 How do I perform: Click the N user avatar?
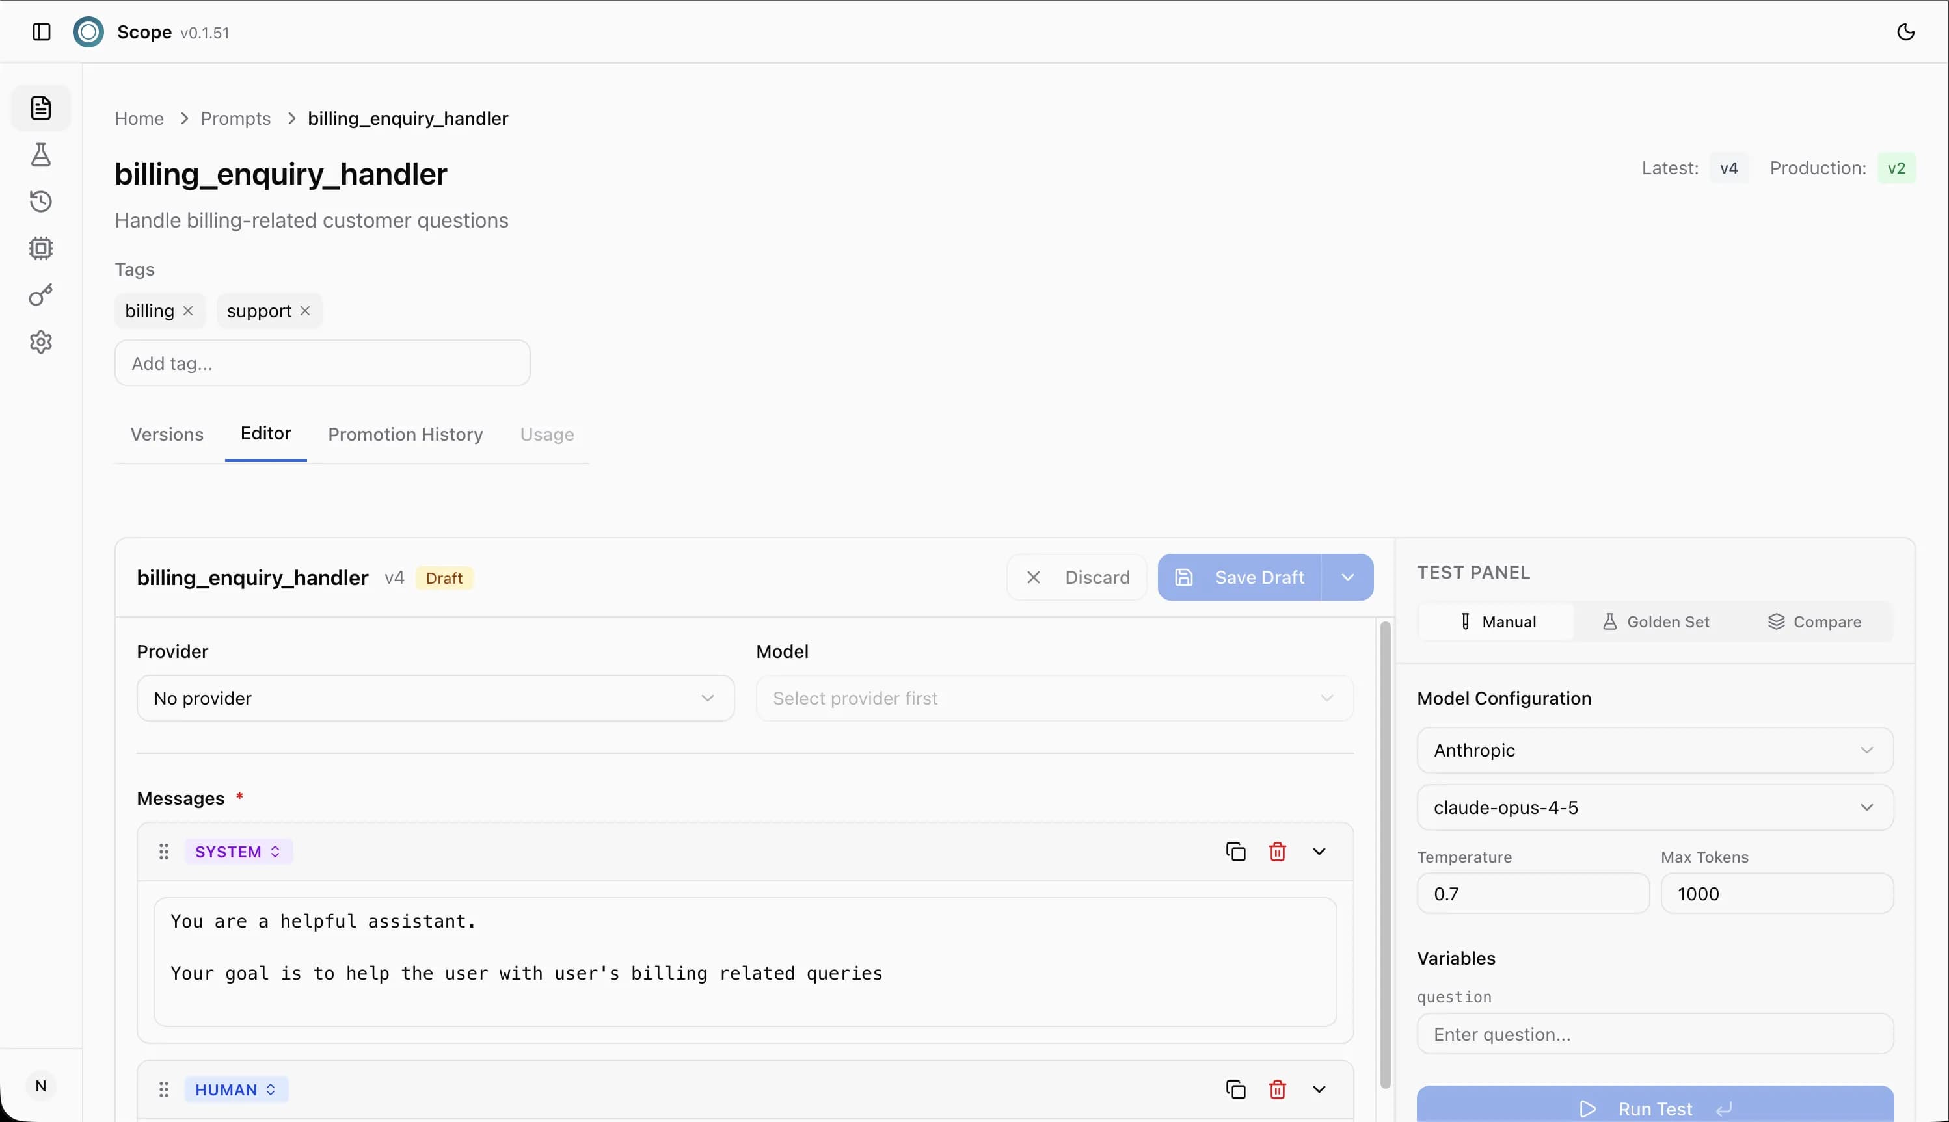[41, 1086]
